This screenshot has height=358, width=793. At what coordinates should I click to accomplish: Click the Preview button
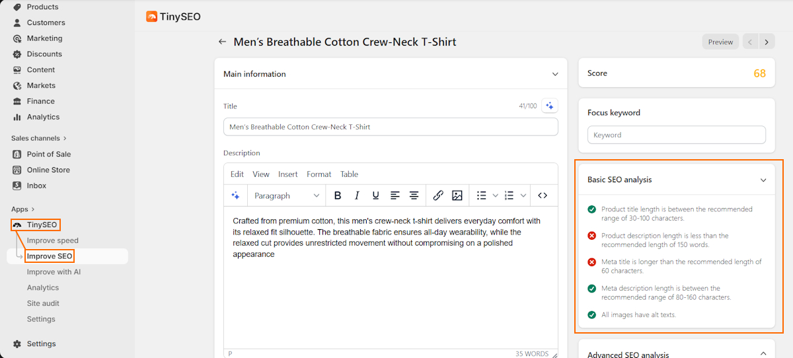click(x=720, y=42)
